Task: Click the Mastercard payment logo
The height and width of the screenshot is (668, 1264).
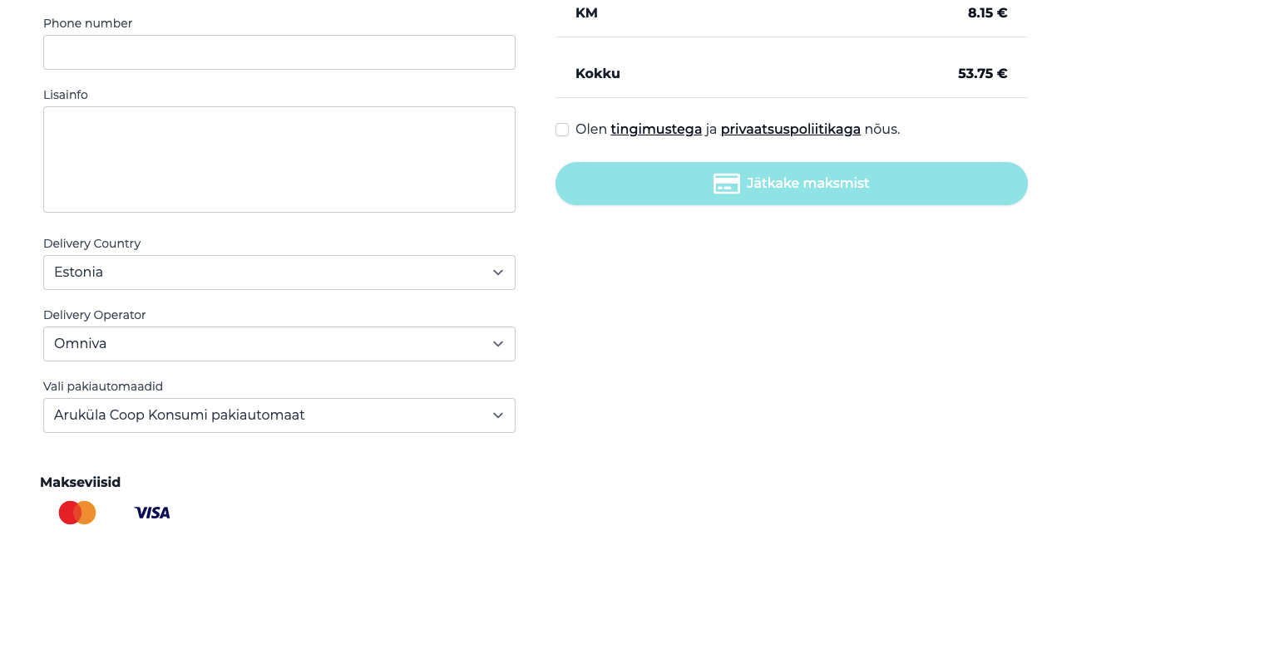Action: coord(77,513)
